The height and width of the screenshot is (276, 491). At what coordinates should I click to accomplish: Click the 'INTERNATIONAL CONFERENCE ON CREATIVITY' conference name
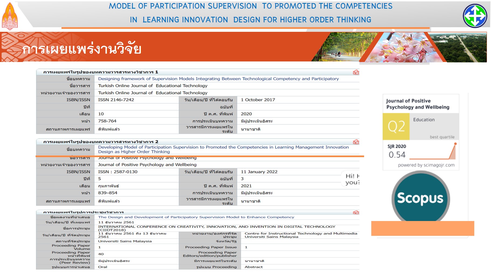[217, 228]
